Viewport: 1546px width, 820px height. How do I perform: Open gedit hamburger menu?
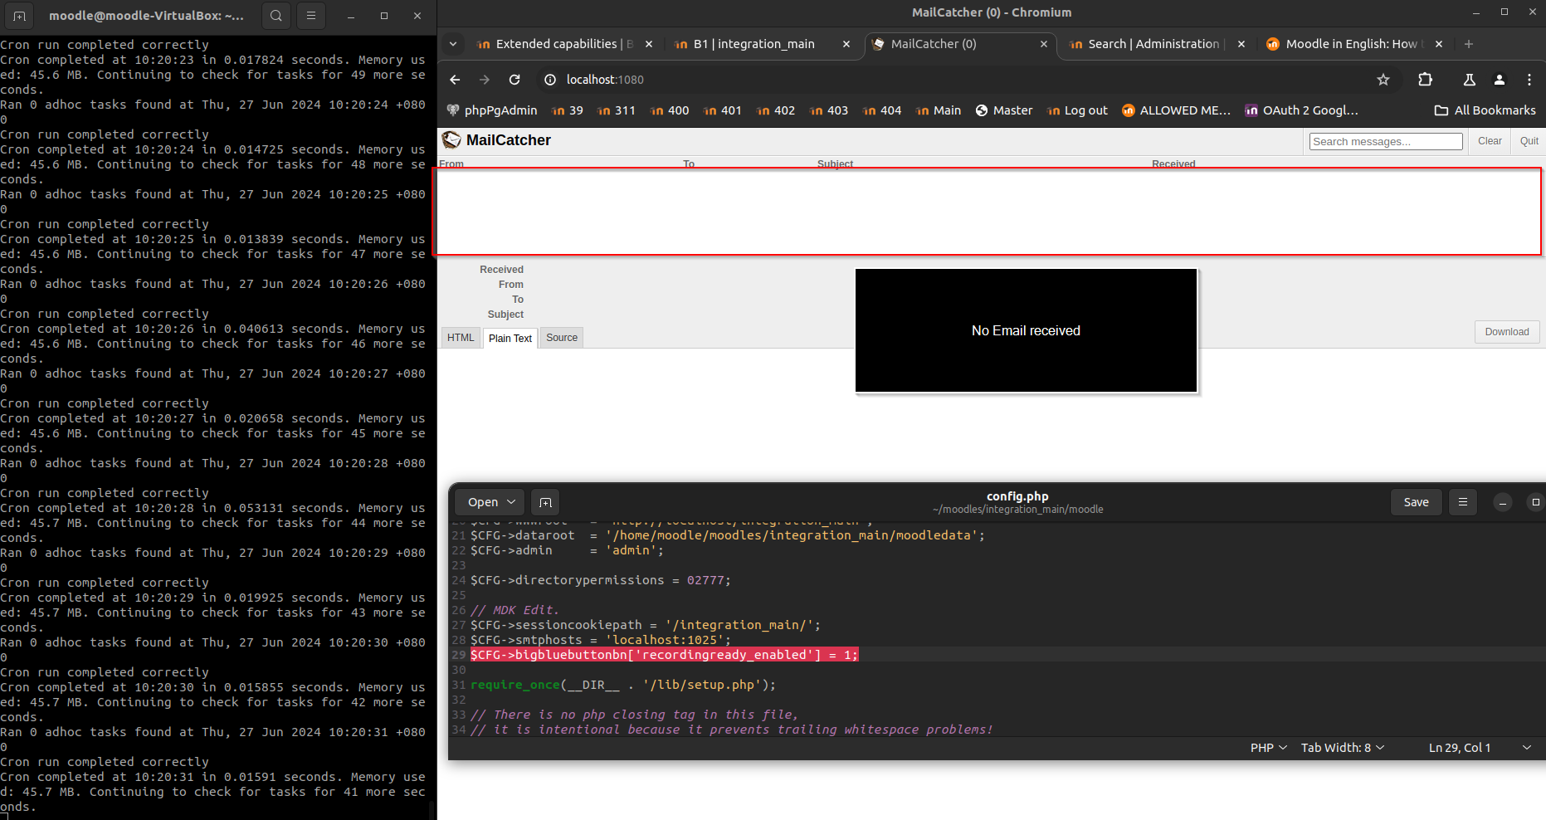point(1463,502)
